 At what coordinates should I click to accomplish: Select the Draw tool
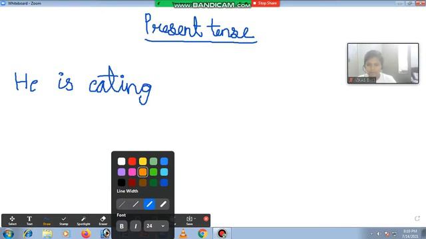click(x=47, y=220)
